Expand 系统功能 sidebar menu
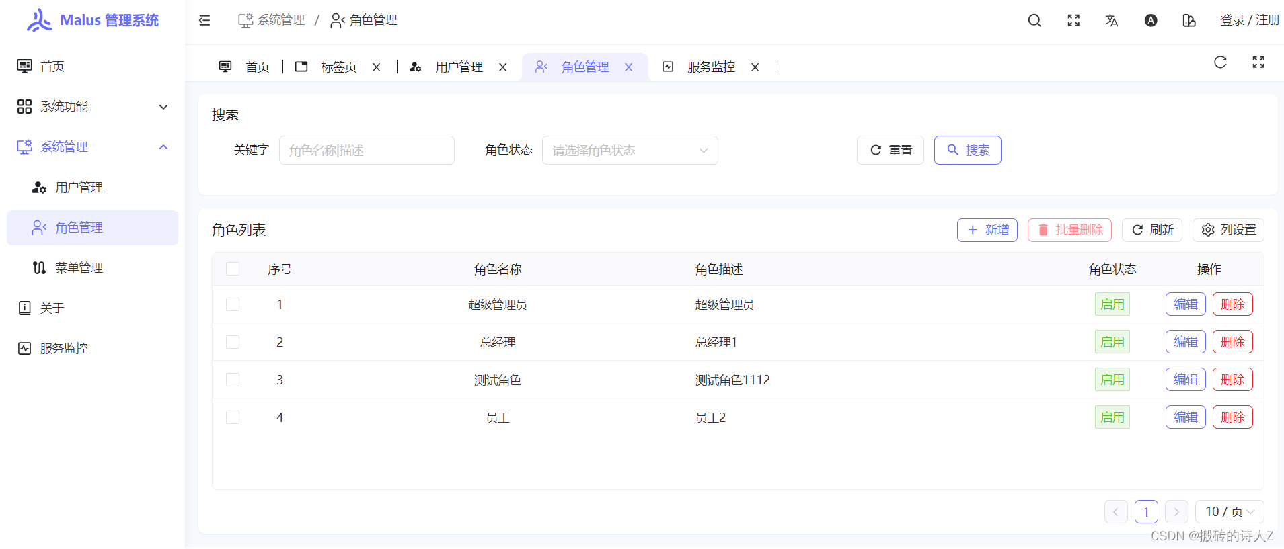 click(x=93, y=106)
